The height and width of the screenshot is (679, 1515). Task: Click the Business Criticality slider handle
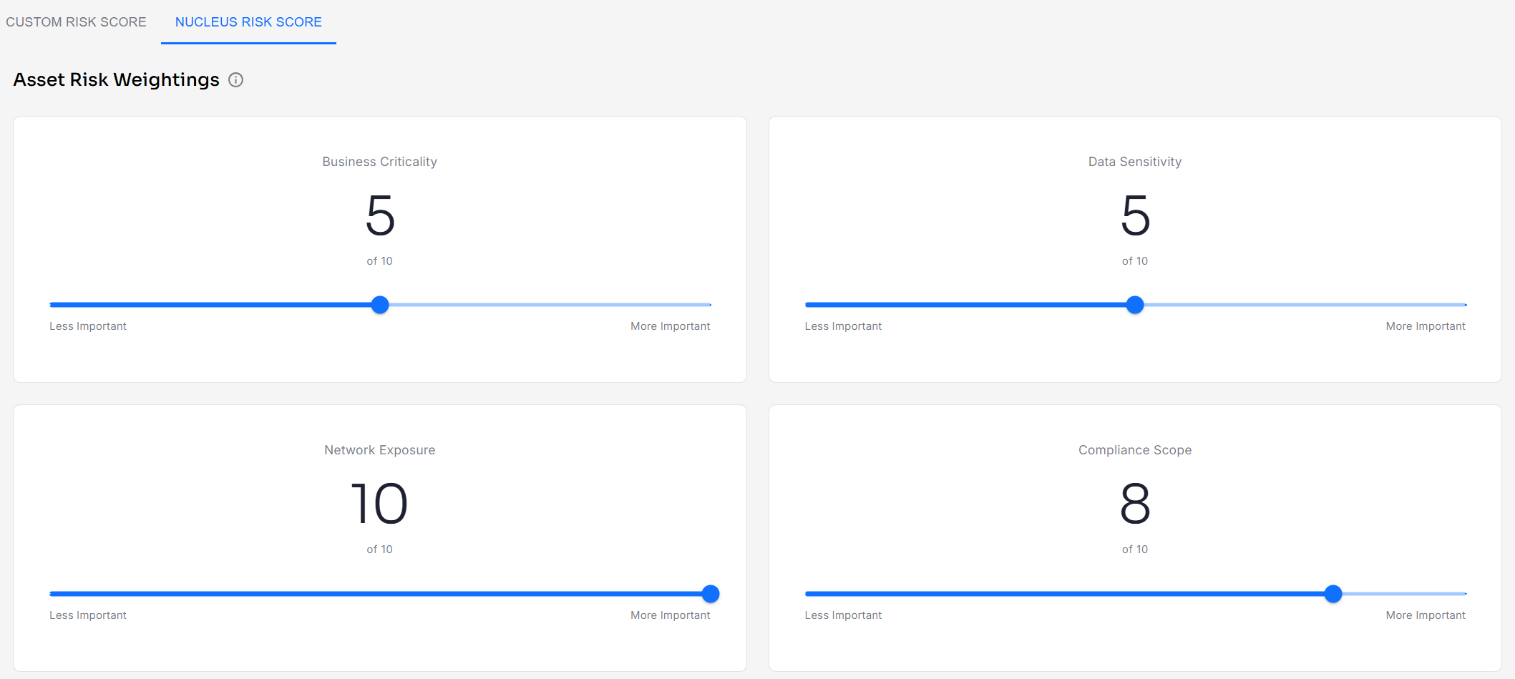pos(380,305)
